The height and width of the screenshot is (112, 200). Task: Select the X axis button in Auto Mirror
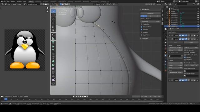144,16
